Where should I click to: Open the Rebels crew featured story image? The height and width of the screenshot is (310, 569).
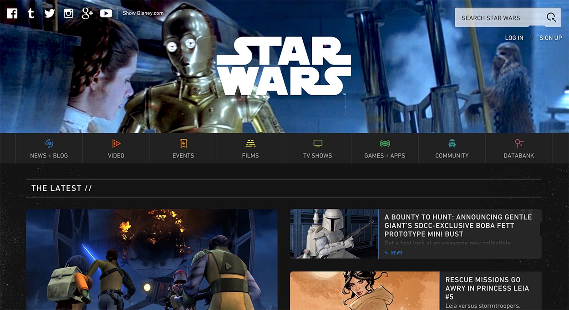click(152, 259)
